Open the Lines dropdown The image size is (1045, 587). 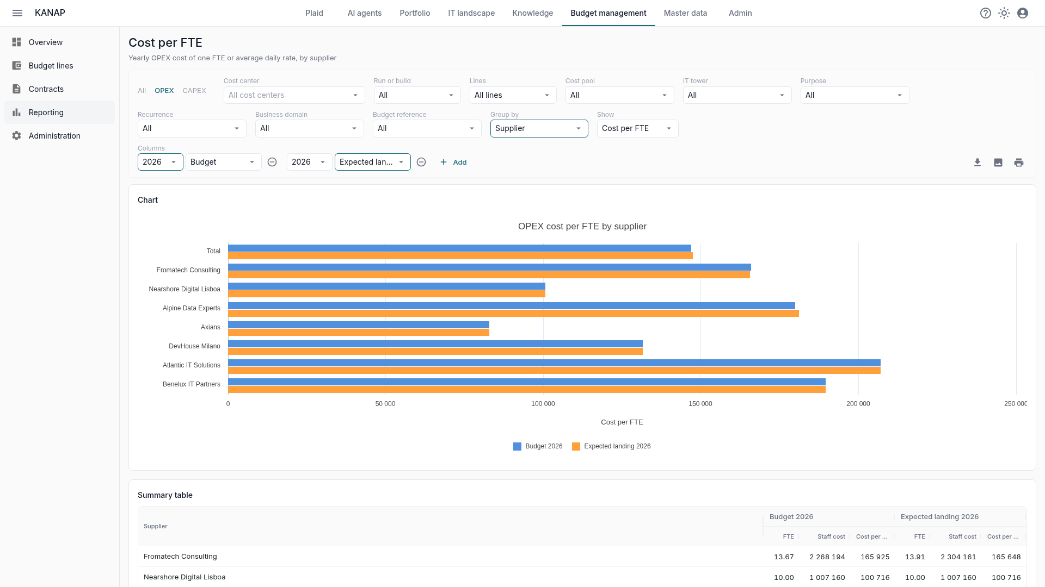513,95
